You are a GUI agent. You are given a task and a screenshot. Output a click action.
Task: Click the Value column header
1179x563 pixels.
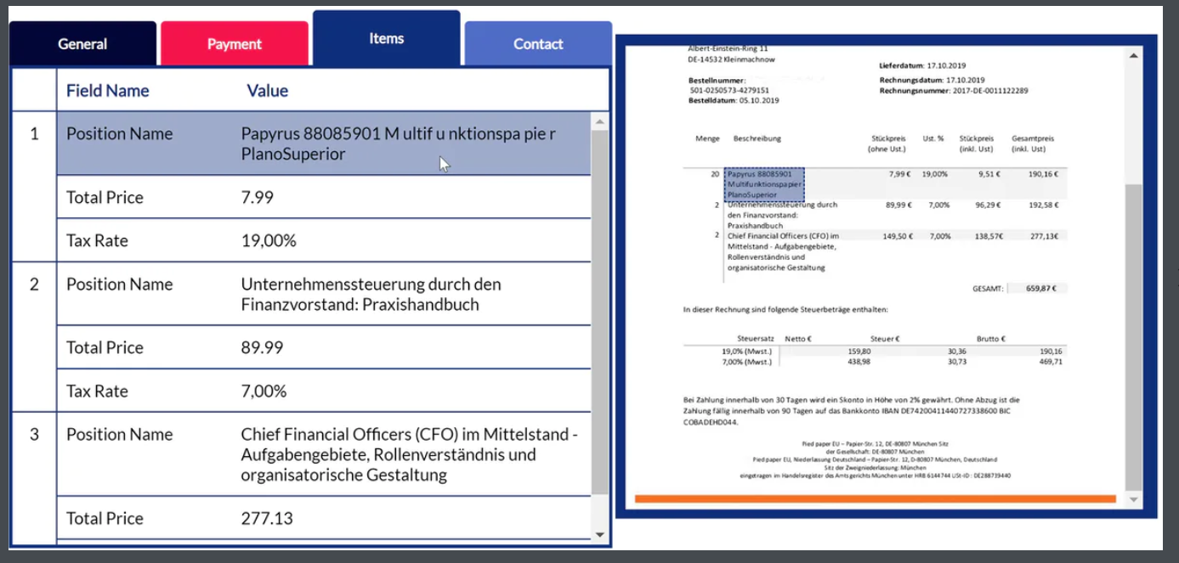[268, 91]
